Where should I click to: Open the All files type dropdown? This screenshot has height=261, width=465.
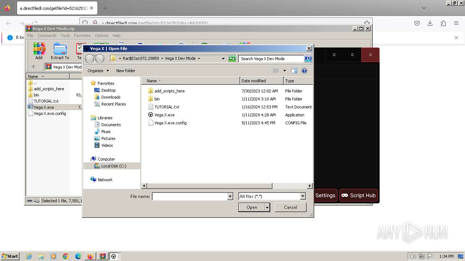click(303, 196)
